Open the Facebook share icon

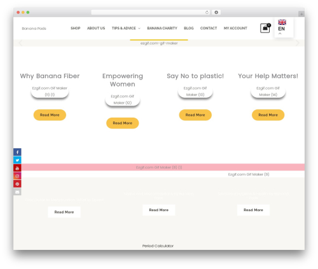tap(17, 152)
